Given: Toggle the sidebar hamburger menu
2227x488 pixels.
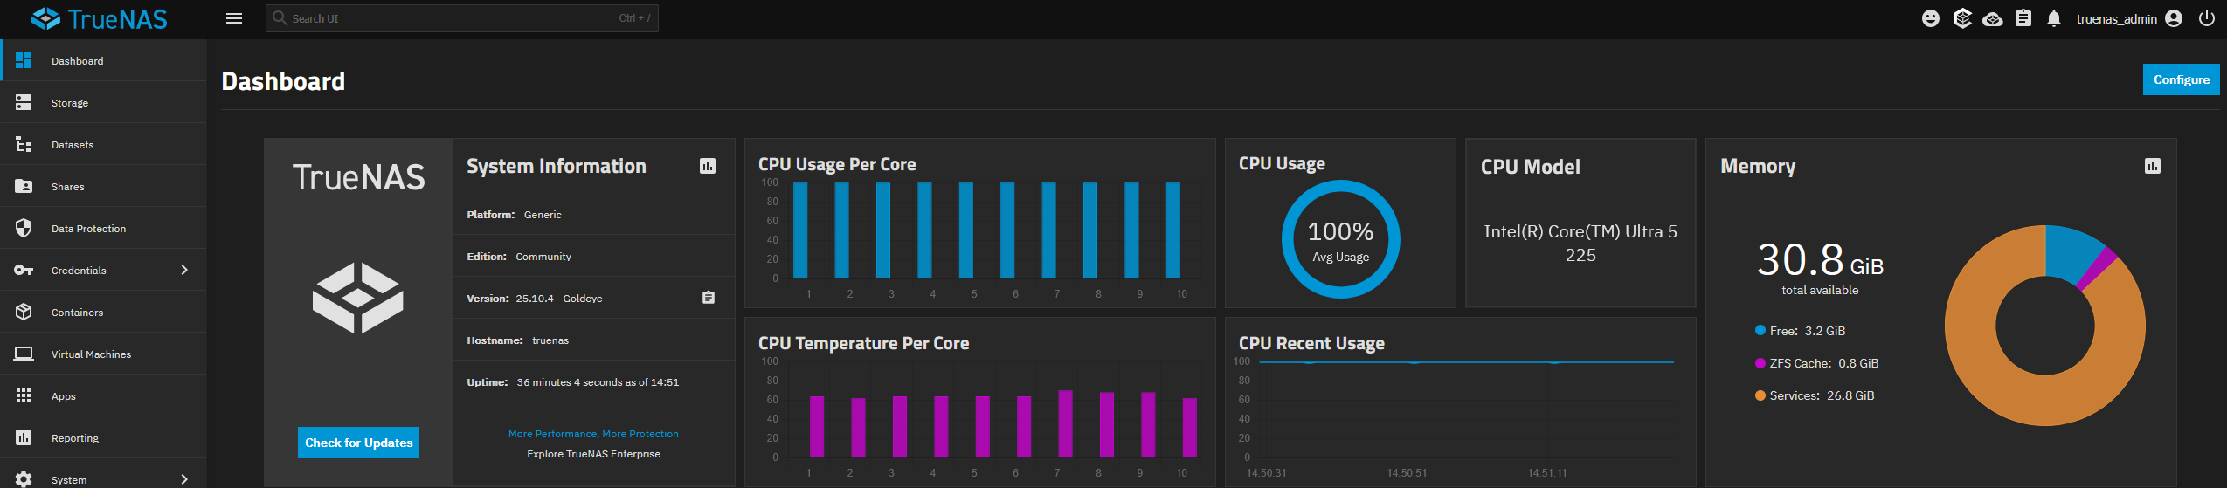Looking at the screenshot, I should click(234, 18).
